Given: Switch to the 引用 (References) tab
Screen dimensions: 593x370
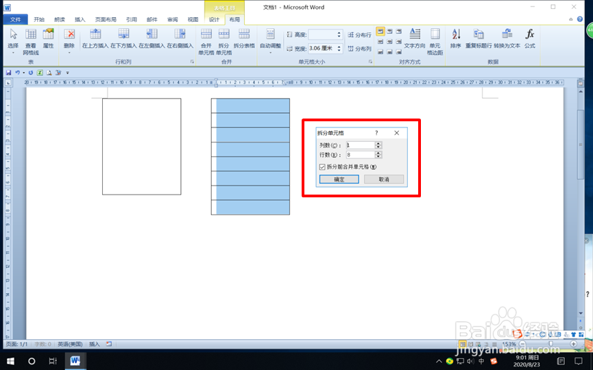Looking at the screenshot, I should [131, 19].
